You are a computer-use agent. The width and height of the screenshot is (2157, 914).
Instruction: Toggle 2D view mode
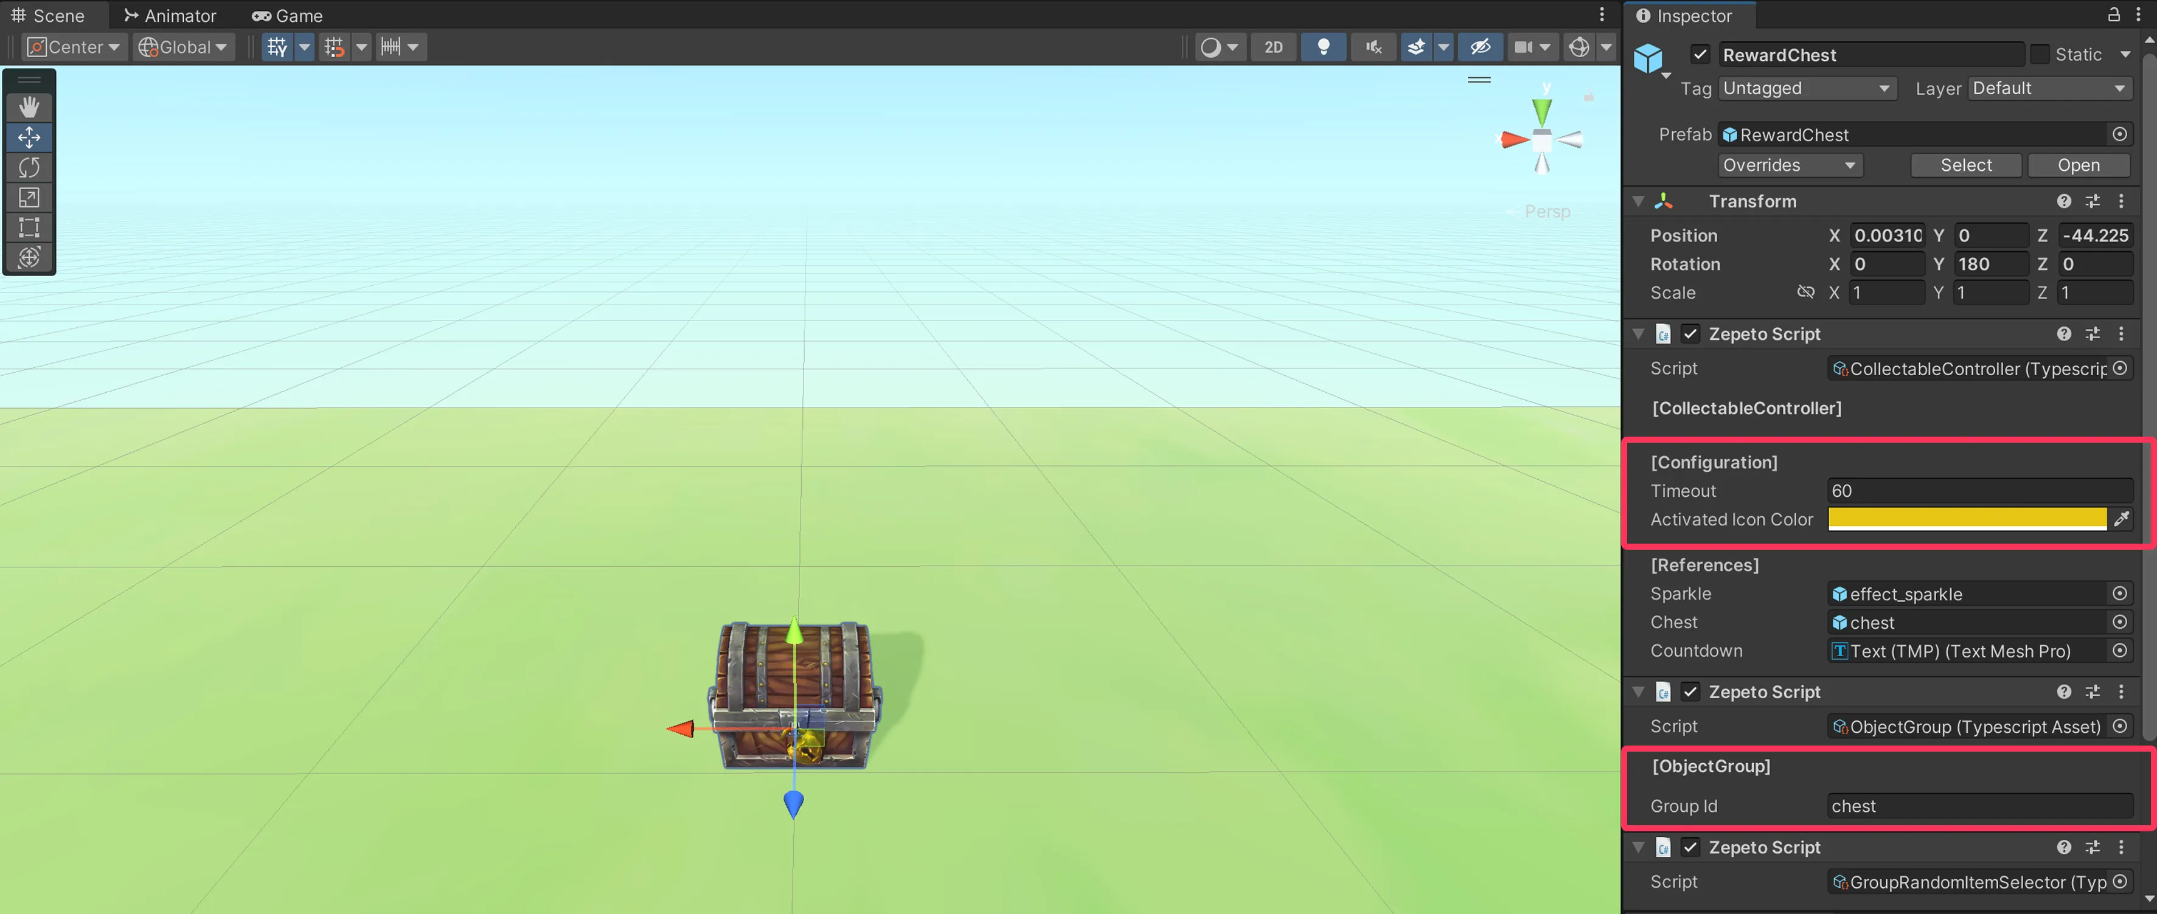tap(1274, 47)
